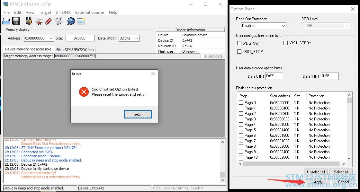This screenshot has height=192, width=360.
Task: Enable the nRST_STOP checkbox
Action: pos(239,52)
